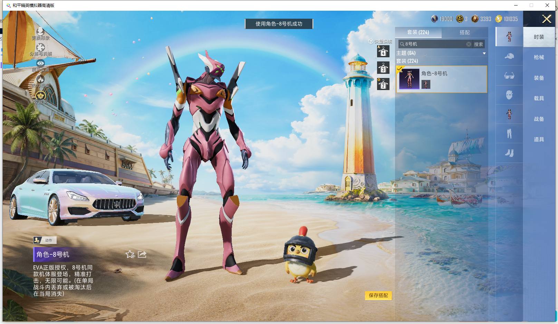Open the 枪械 firearms menu
This screenshot has height=324, width=558.
539,57
